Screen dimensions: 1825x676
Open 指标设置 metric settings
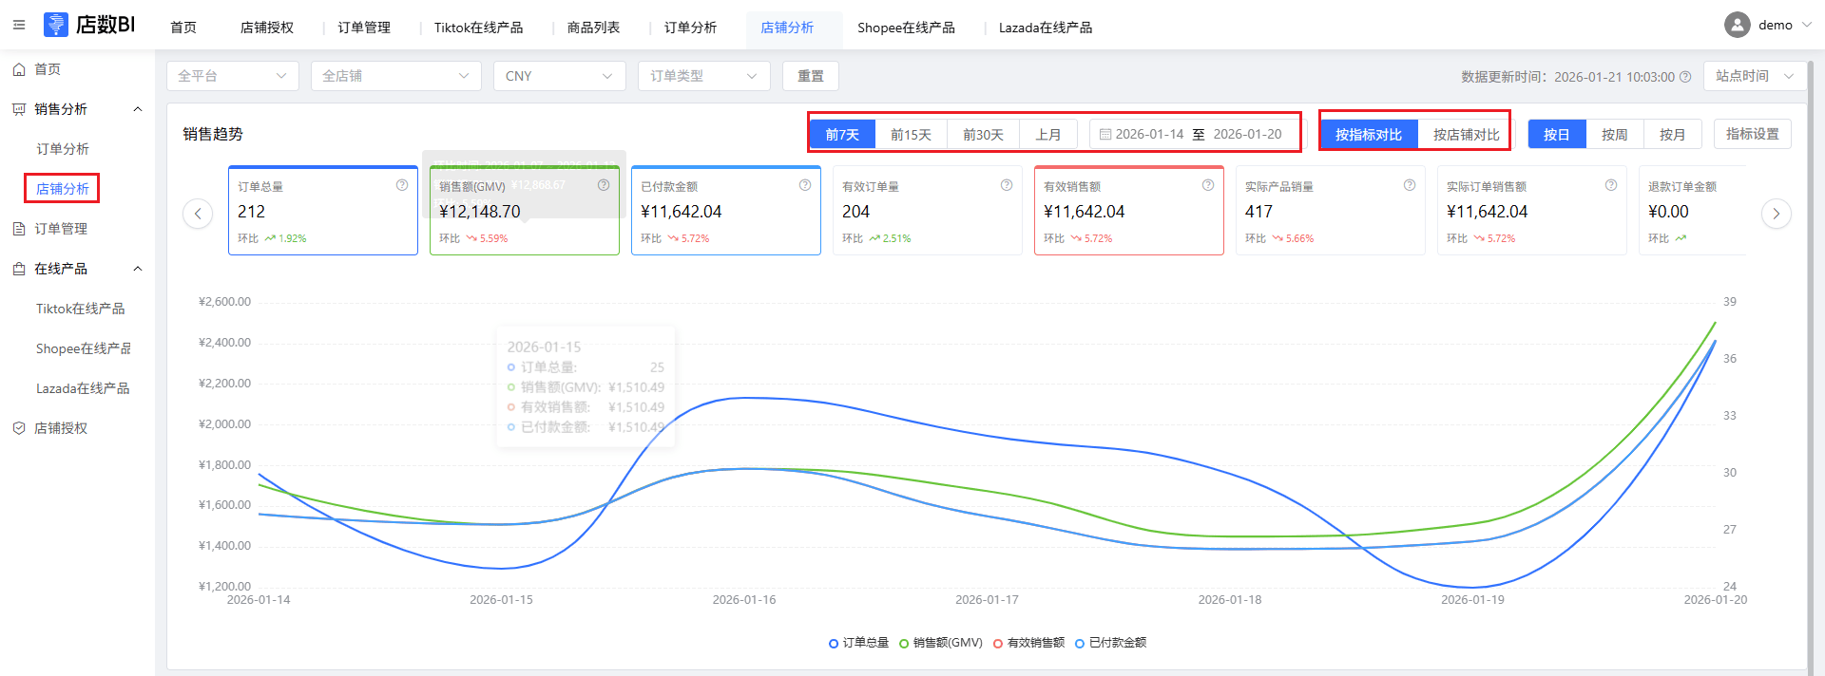click(1752, 134)
